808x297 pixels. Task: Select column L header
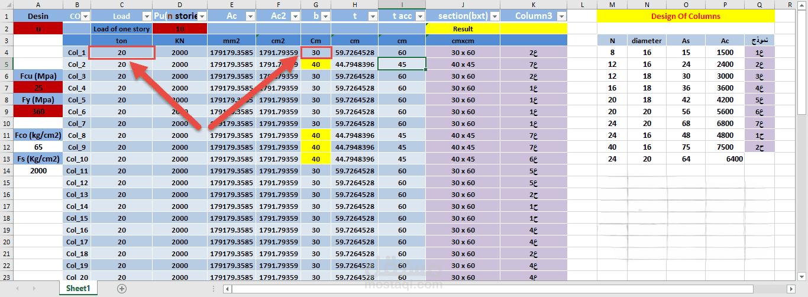[x=582, y=5]
